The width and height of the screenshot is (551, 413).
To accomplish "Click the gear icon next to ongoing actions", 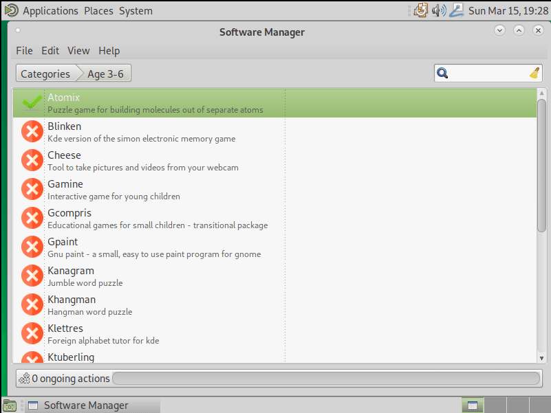I will click(x=24, y=378).
